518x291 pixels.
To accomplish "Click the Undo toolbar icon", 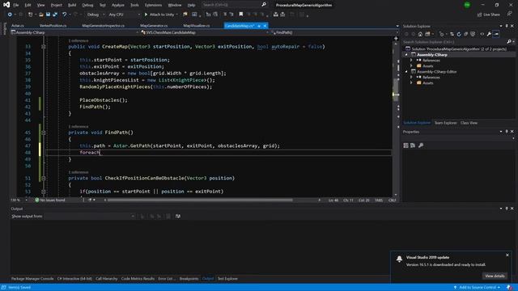I will point(65,15).
